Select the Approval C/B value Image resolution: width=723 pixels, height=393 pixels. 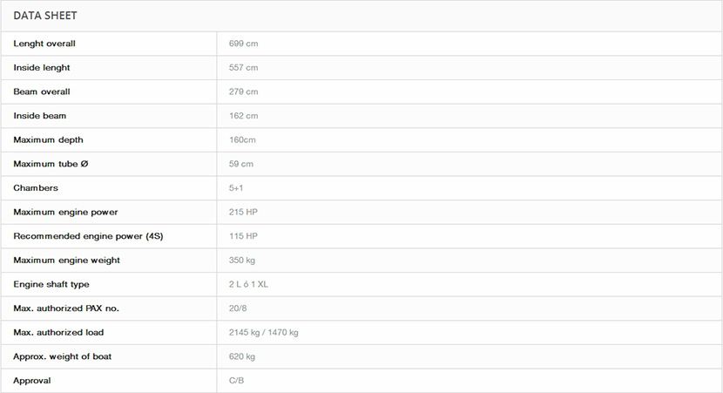click(x=236, y=381)
